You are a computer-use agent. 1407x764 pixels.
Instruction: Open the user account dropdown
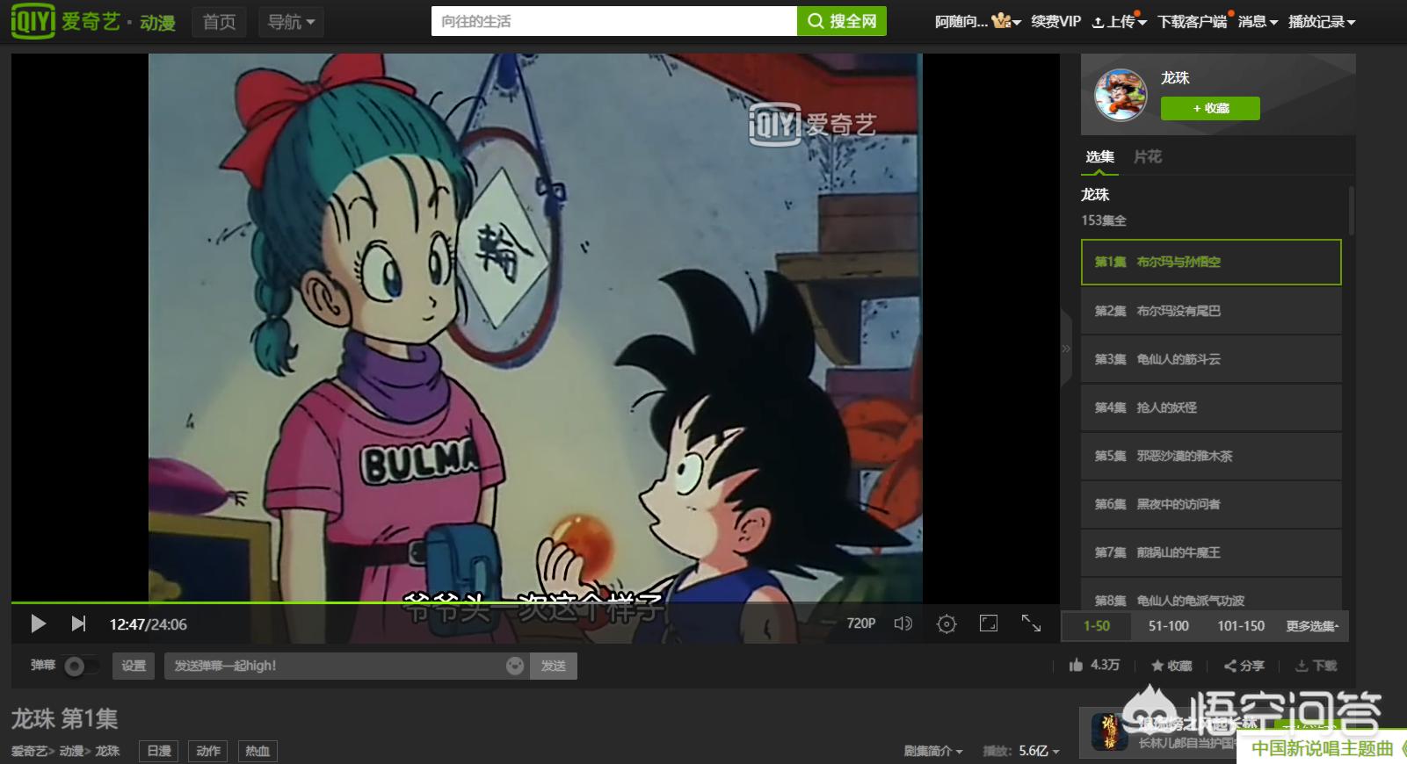[x=977, y=22]
